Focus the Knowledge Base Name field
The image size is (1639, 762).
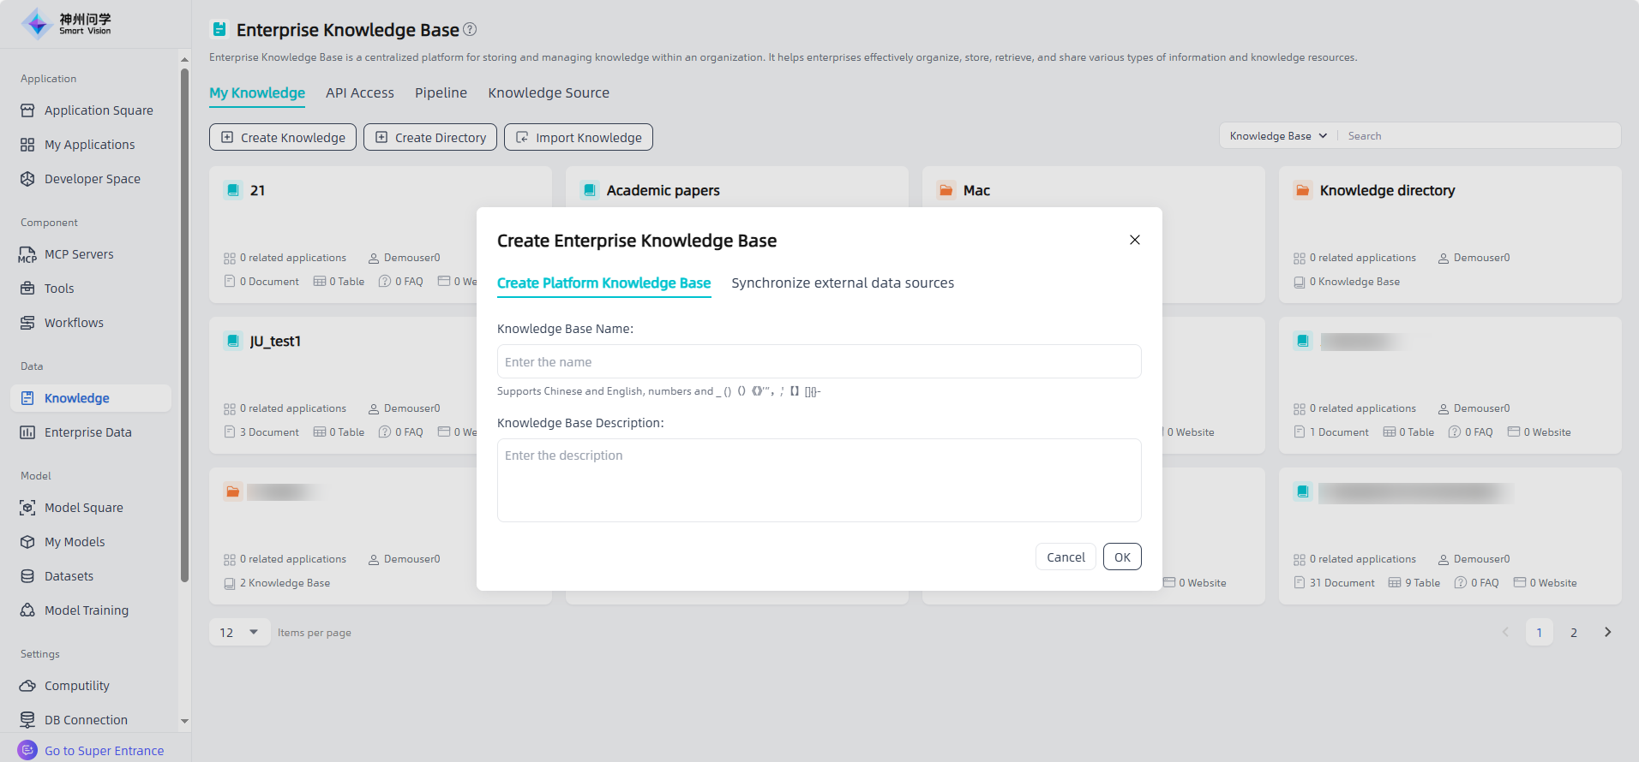pos(819,362)
